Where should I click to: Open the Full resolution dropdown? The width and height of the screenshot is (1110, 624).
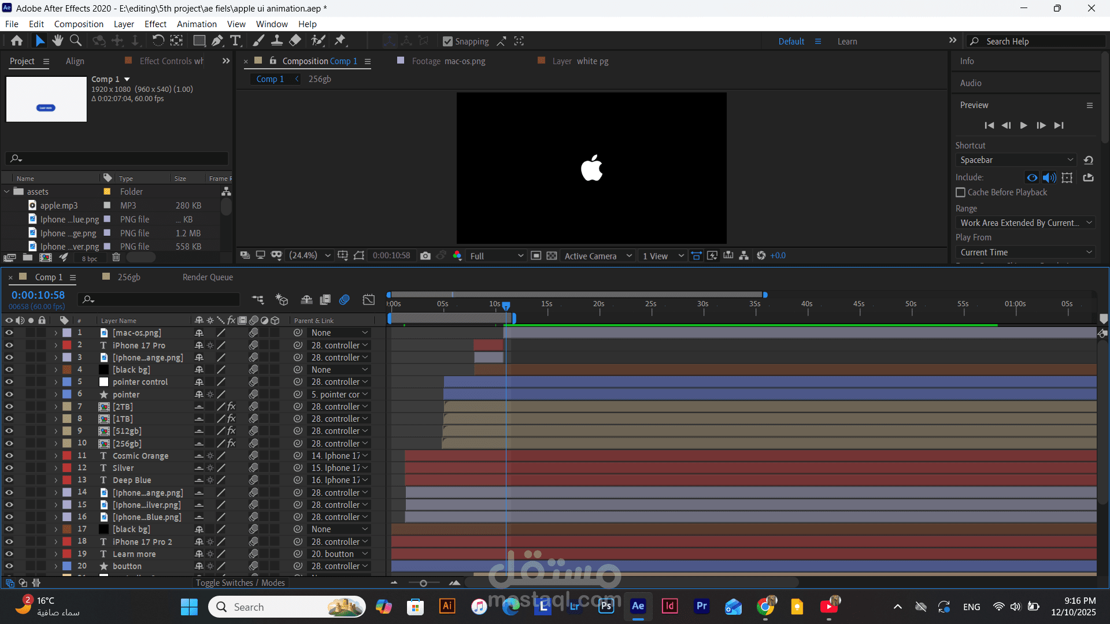coord(497,256)
